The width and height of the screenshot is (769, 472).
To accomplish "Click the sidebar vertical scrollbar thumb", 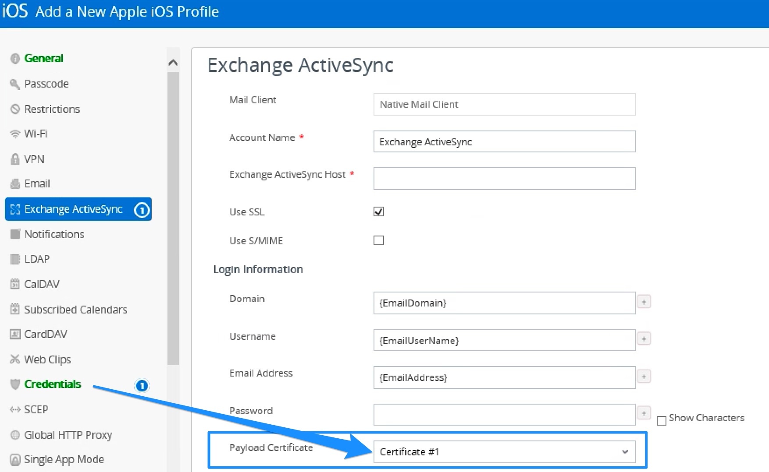I will [x=173, y=219].
